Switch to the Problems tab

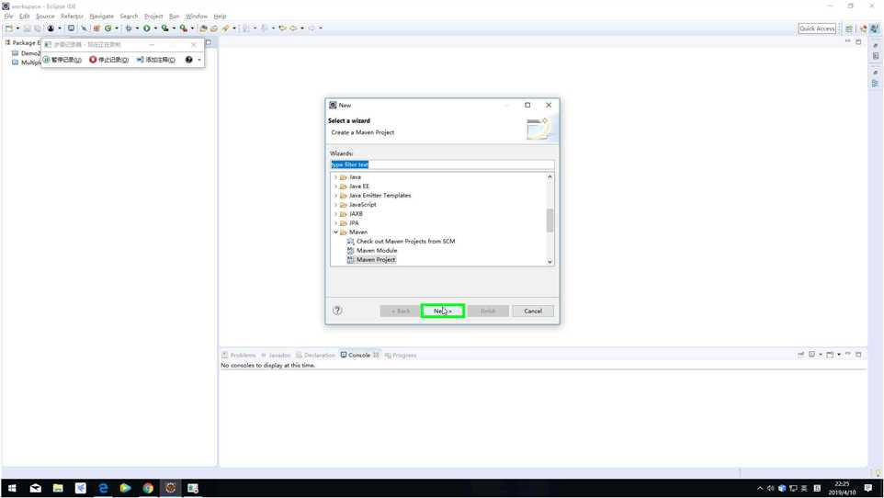click(239, 356)
